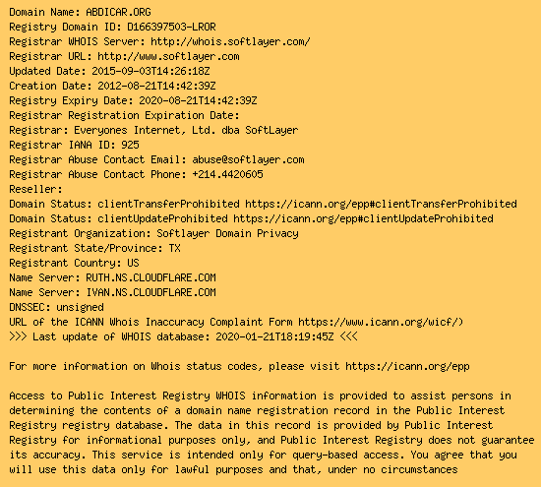
Task: Click the Creation Date value 2012-08-21T14:42:39Z
Action: tap(156, 86)
